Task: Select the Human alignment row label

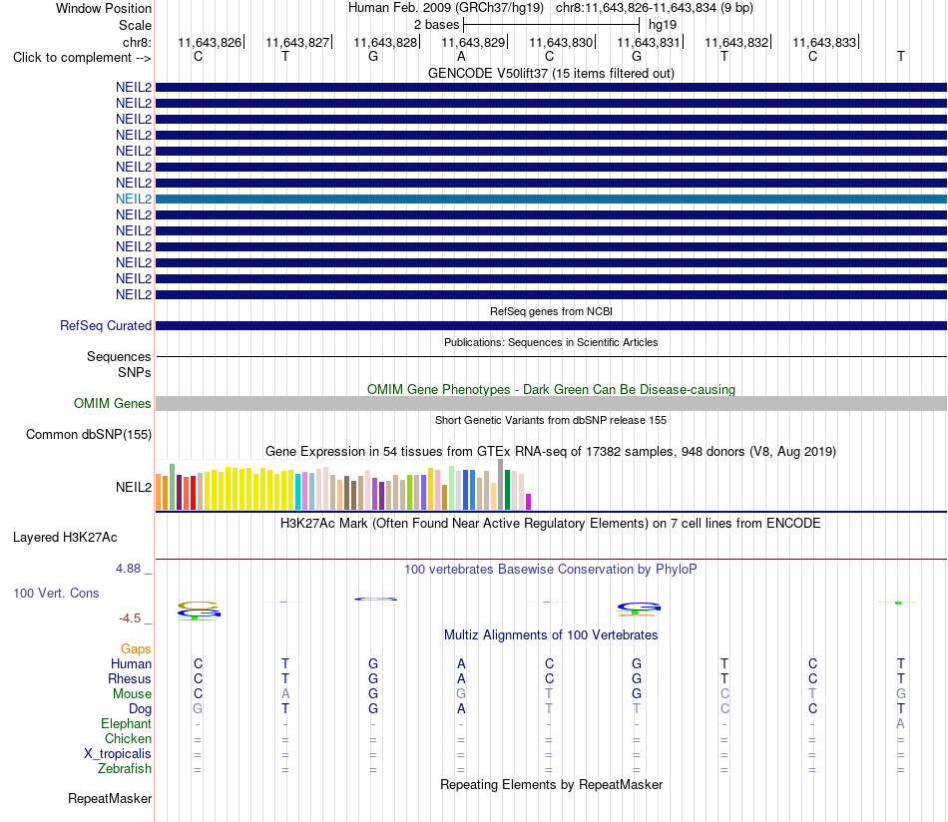Action: (131, 663)
